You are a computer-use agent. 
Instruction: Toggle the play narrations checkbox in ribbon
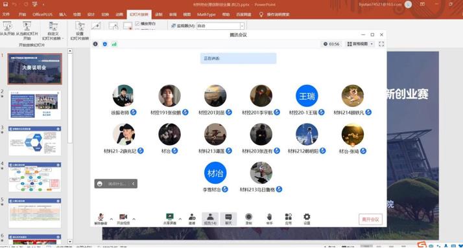(137, 23)
